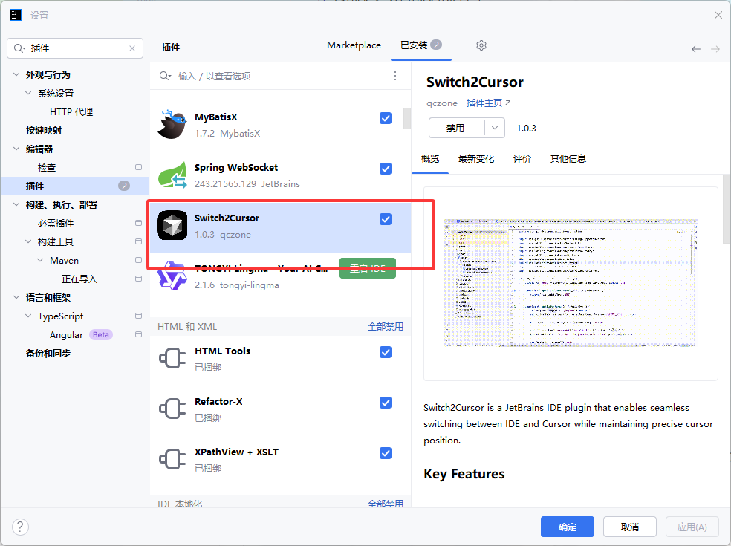This screenshot has width=731, height=546.
Task: Click the 确定 button
Action: 568,527
